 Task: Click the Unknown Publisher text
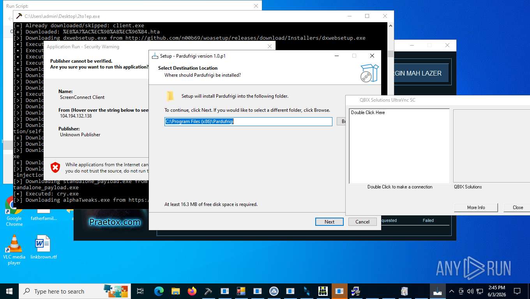pyautogui.click(x=80, y=135)
